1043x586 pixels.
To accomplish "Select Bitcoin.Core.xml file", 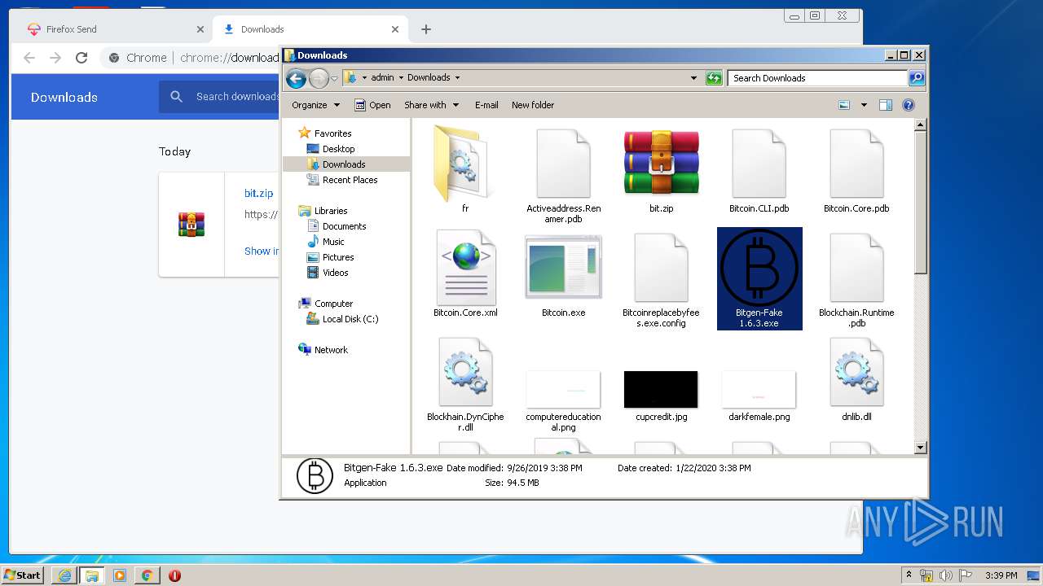I will (465, 273).
